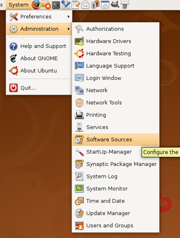Open Help and Support
This screenshot has width=180, height=238.
[x=39, y=46]
